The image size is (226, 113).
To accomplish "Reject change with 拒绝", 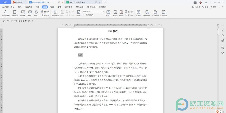I will click(x=121, y=13).
